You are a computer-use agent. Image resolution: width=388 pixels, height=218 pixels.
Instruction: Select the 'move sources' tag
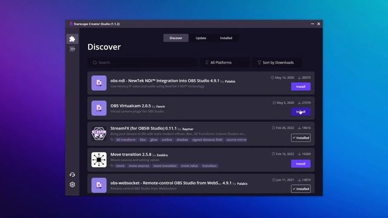139,166
